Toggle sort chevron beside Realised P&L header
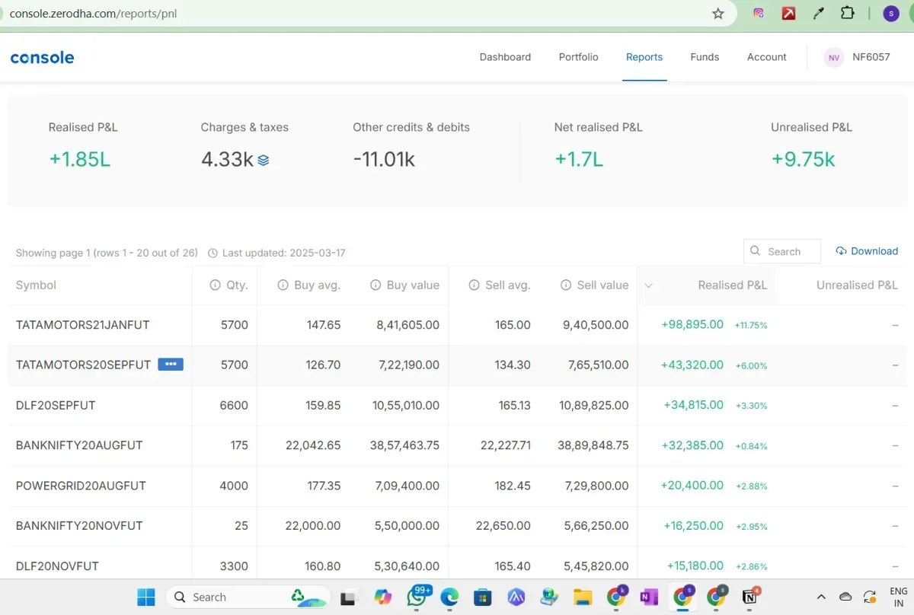914x615 pixels. 649,285
